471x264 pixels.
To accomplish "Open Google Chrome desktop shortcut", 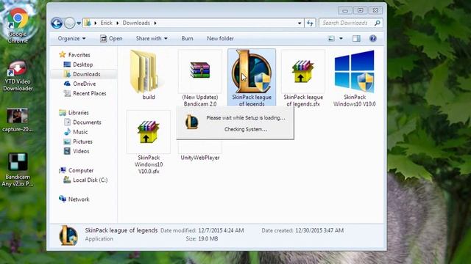I will (x=18, y=24).
